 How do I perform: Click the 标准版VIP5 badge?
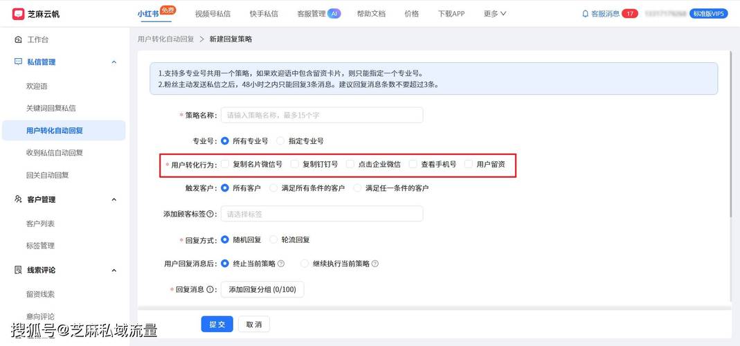click(x=708, y=14)
